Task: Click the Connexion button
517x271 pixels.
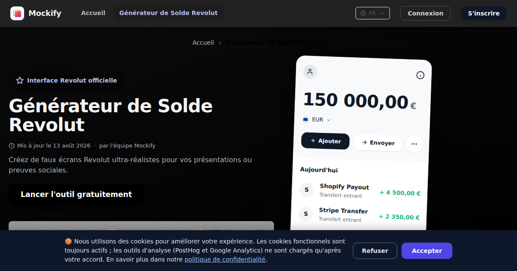Action: (x=425, y=13)
